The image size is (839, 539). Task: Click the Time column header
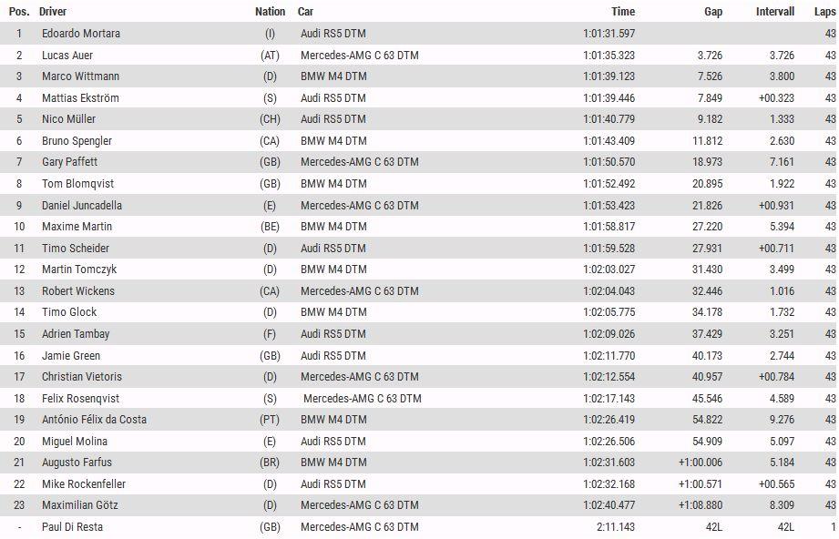tap(623, 11)
